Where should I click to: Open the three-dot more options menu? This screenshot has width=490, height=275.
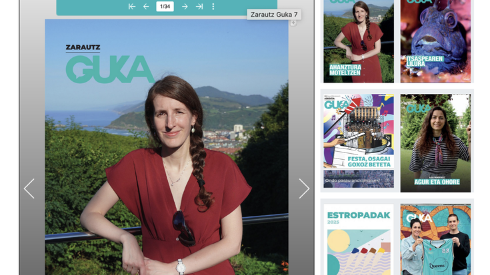(x=213, y=7)
